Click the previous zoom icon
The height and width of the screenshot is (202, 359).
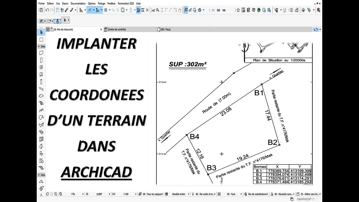[x=47, y=194]
